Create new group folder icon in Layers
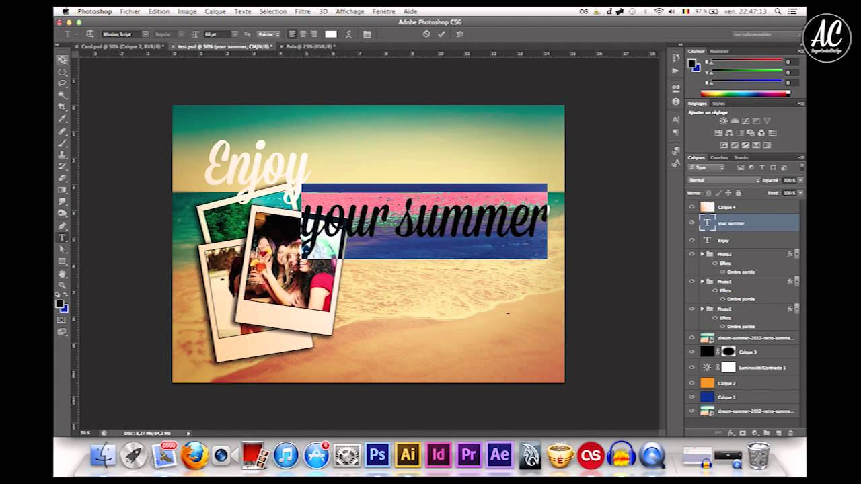The height and width of the screenshot is (484, 861). (767, 432)
